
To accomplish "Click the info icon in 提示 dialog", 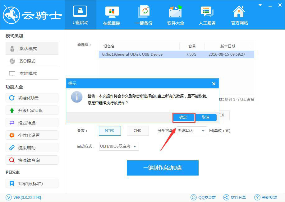I will [x=77, y=97].
